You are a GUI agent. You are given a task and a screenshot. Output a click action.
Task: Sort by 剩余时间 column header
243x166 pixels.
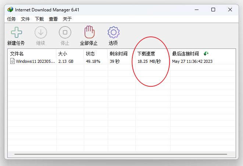[x=121, y=54]
